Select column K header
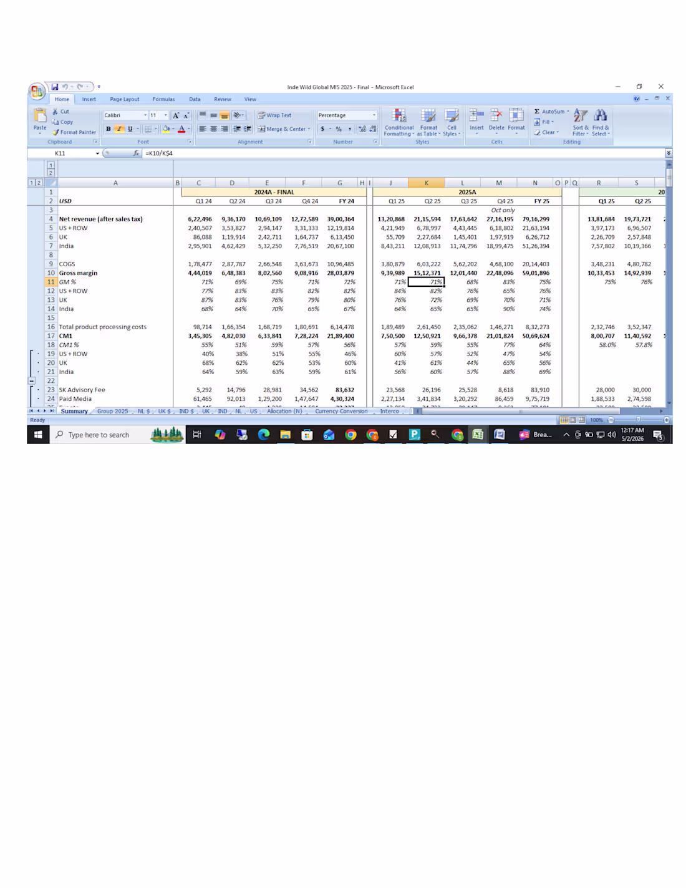 [427, 183]
